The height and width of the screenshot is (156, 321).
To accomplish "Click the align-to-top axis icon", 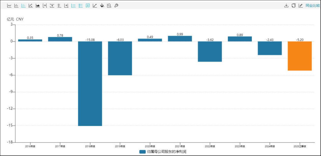I will point(52,6).
